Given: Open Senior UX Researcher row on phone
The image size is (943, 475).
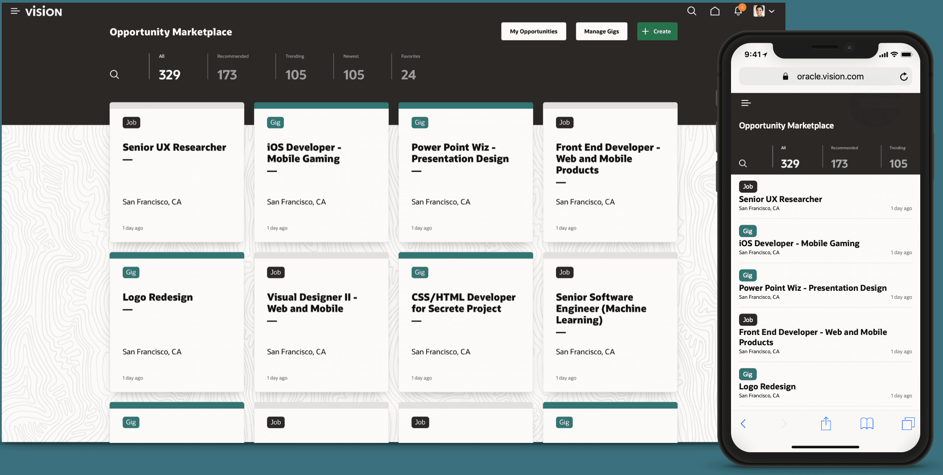Looking at the screenshot, I should [826, 197].
